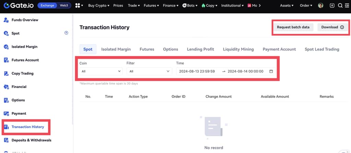The height and width of the screenshot is (153, 351).
Task: Switch to the Liquidity Mining tab
Action: [238, 49]
